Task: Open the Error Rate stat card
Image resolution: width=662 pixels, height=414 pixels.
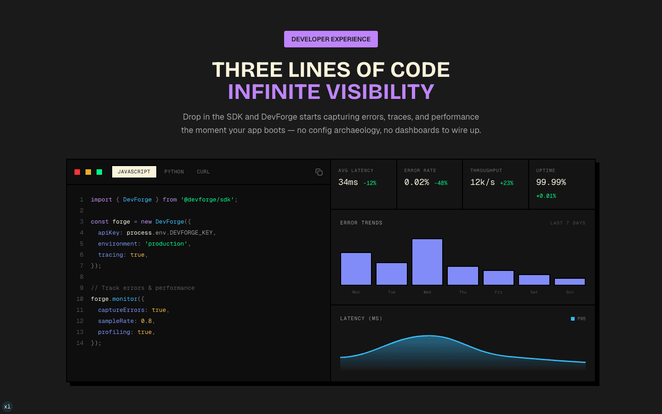Action: pyautogui.click(x=430, y=184)
